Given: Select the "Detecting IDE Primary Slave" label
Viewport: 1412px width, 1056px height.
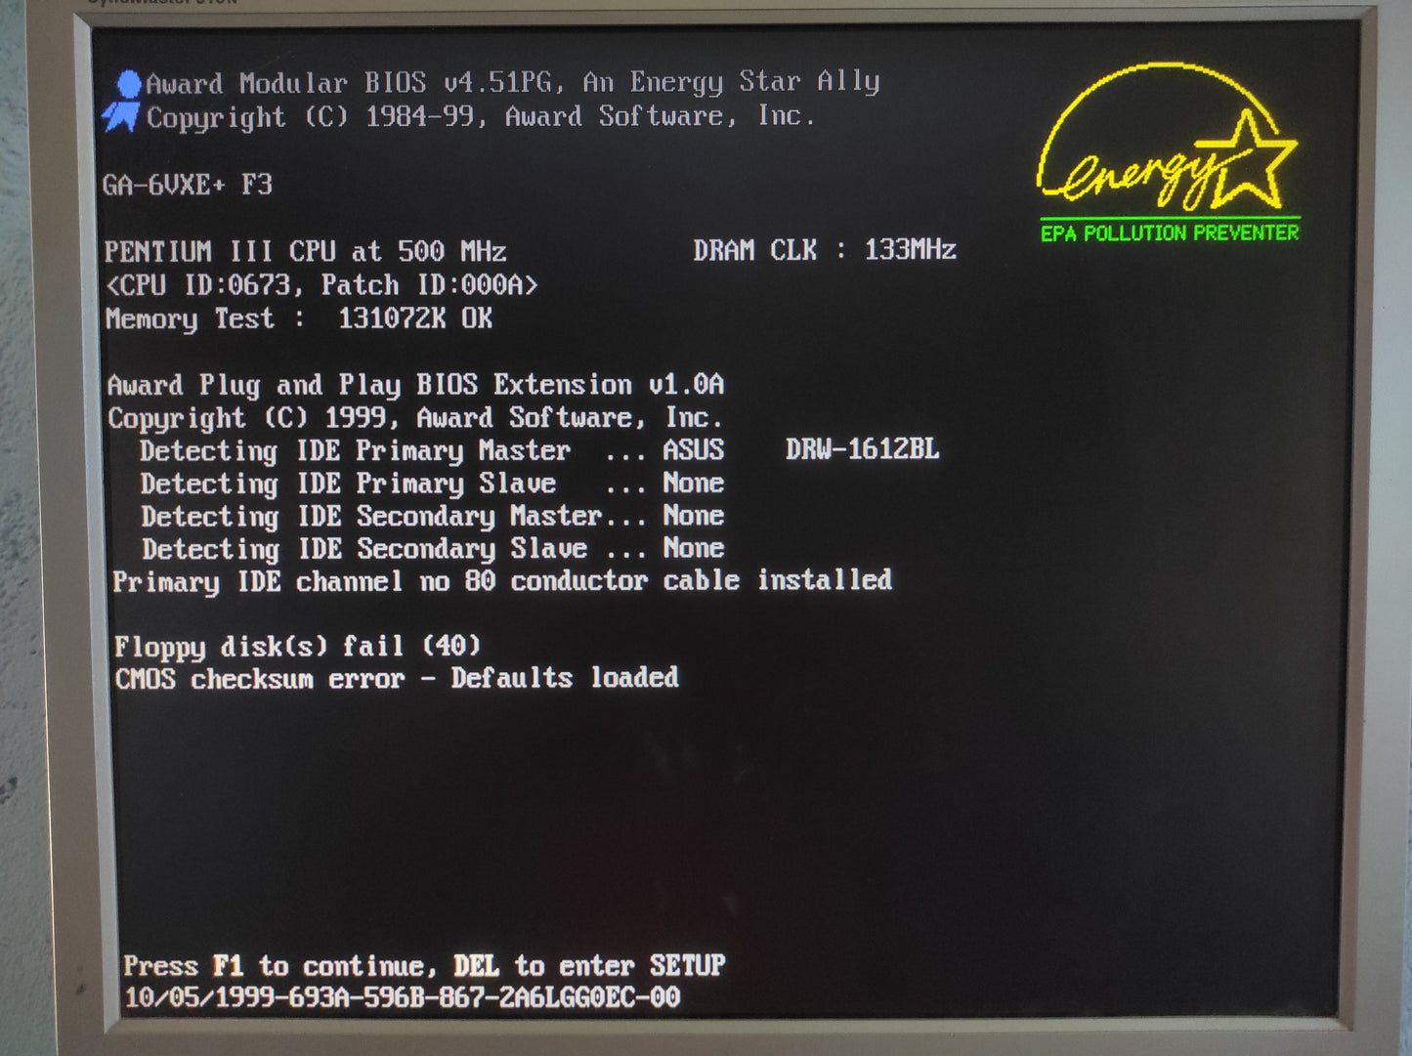Looking at the screenshot, I should (348, 484).
